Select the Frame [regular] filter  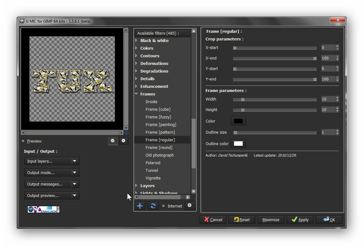[162, 140]
